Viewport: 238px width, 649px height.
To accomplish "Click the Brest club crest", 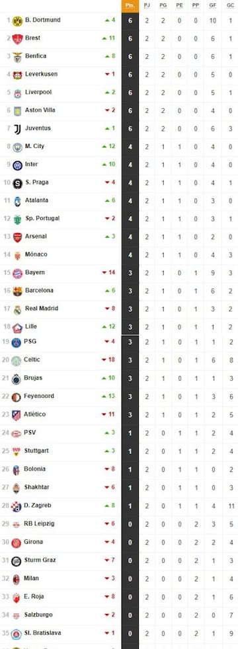I will (17, 38).
